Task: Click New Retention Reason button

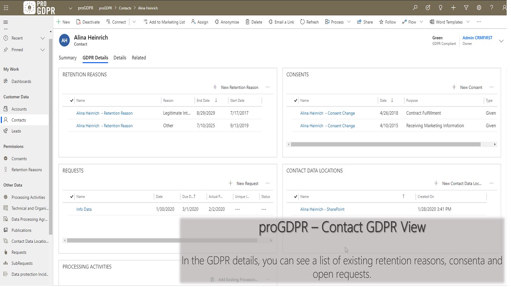Action: 236,87
